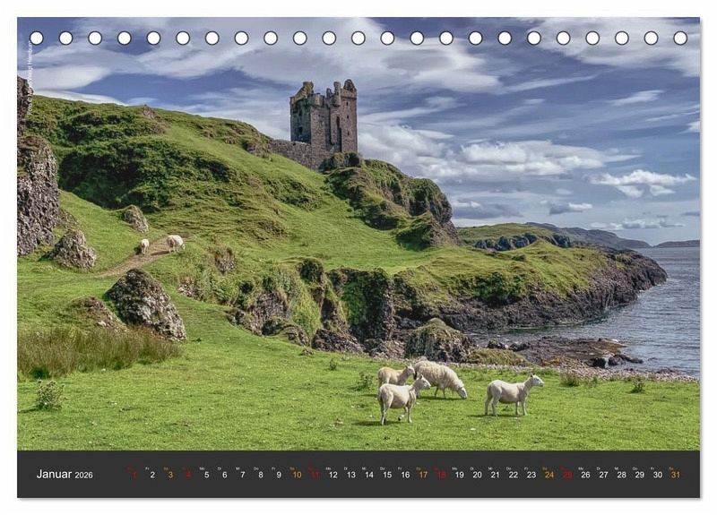Choose Saturday 17 in the date row
The height and width of the screenshot is (515, 717).
pyautogui.click(x=423, y=475)
